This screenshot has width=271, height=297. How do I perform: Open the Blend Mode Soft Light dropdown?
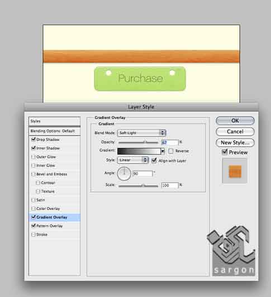click(x=141, y=133)
